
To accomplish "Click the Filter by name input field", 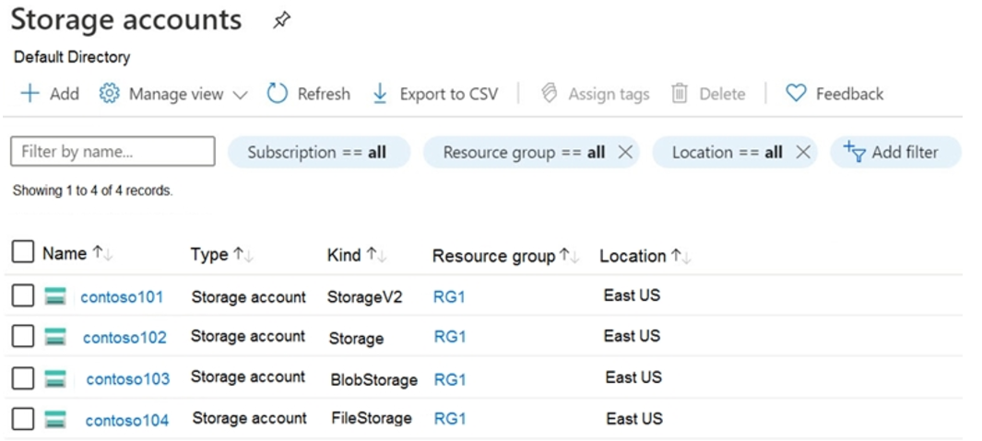I will point(112,152).
